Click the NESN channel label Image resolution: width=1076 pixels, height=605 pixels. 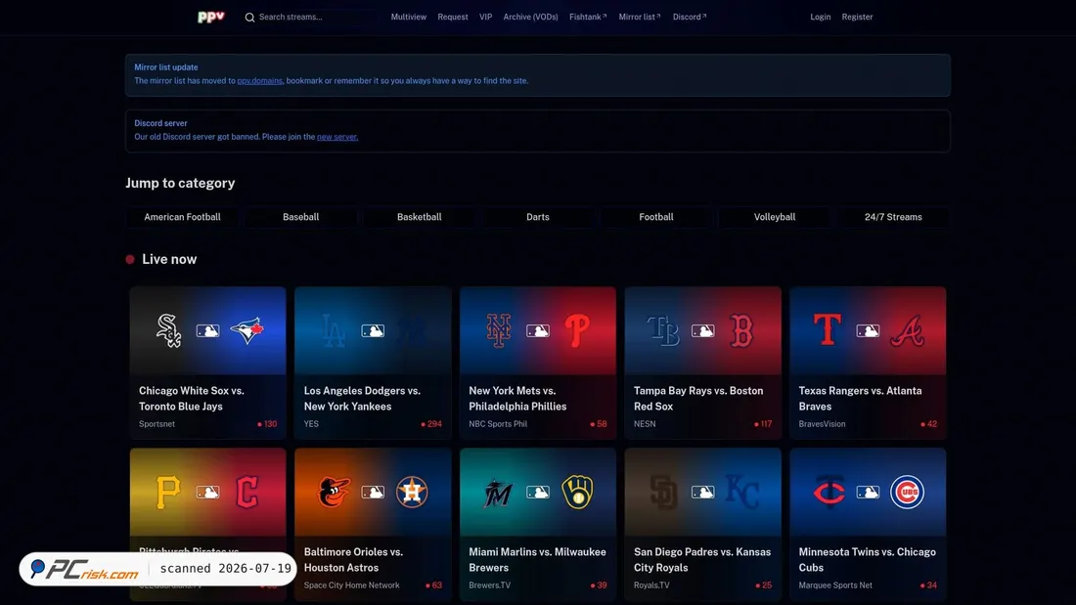tap(645, 424)
